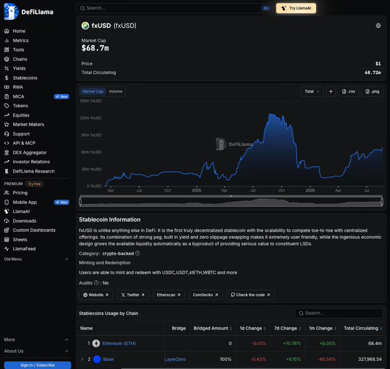The height and width of the screenshot is (369, 390).
Task: Open the Metrics bar chart icon
Action: click(7, 41)
